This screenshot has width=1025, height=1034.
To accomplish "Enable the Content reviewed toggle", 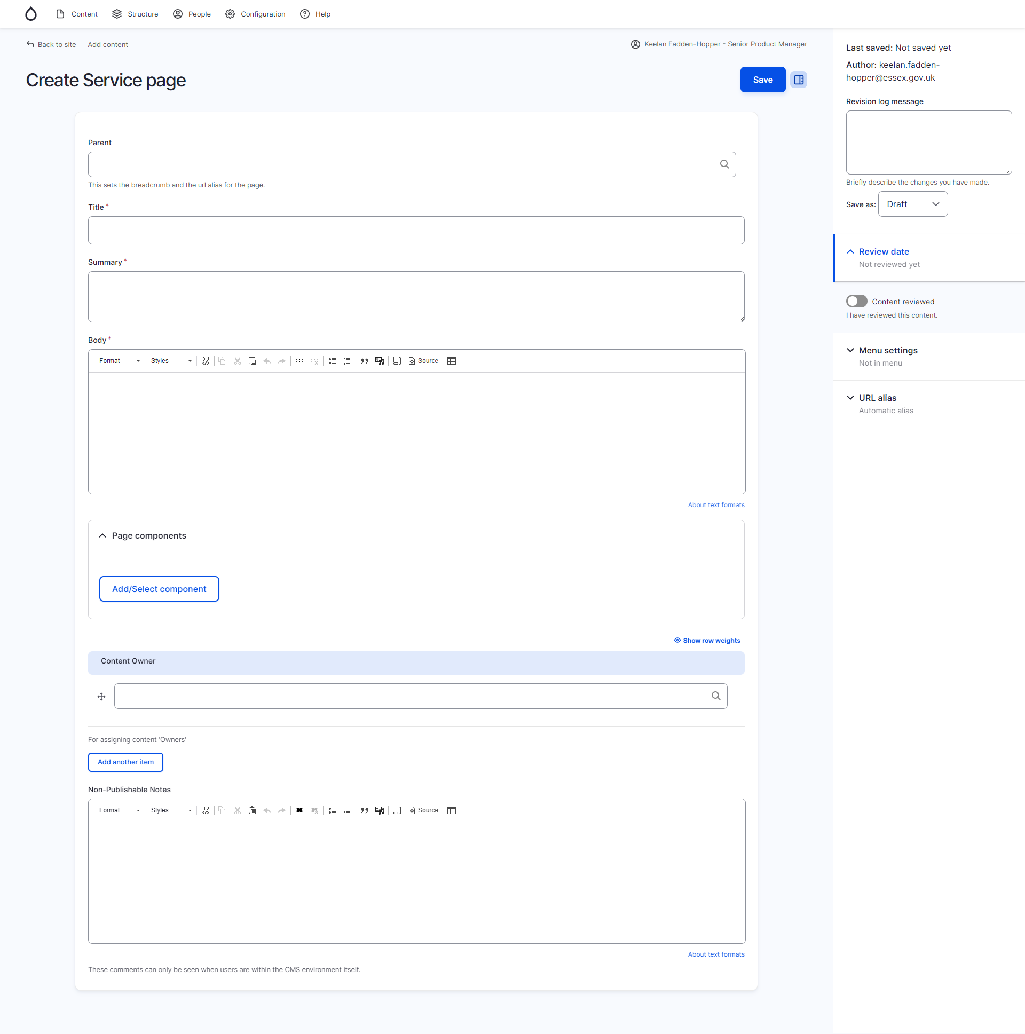I will (856, 301).
